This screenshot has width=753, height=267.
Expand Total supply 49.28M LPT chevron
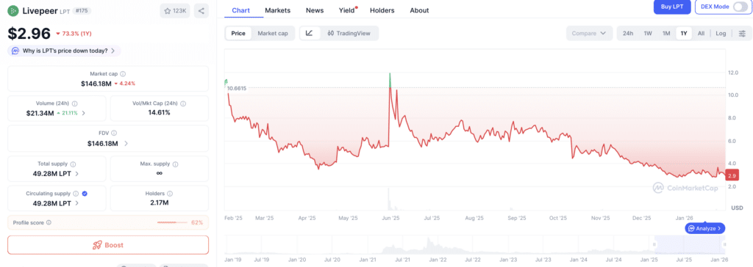76,174
